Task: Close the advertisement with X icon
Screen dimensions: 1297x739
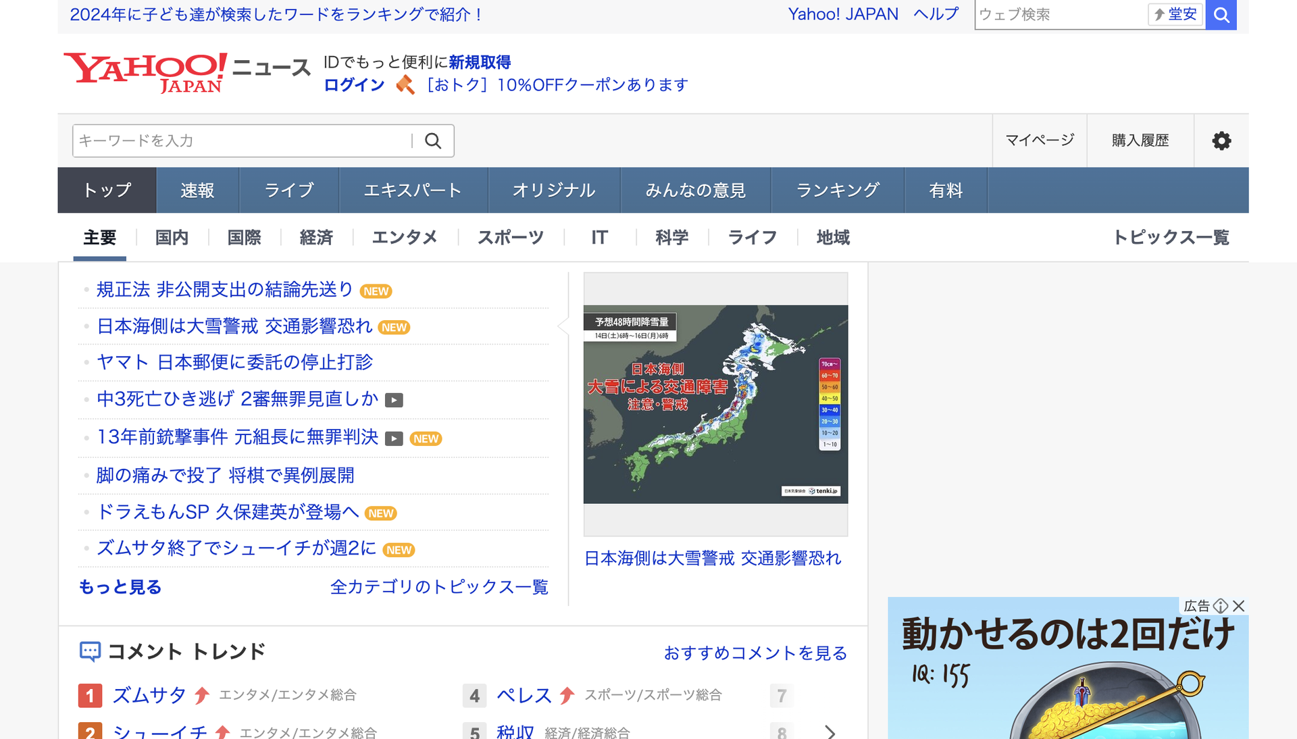Action: pyautogui.click(x=1239, y=606)
